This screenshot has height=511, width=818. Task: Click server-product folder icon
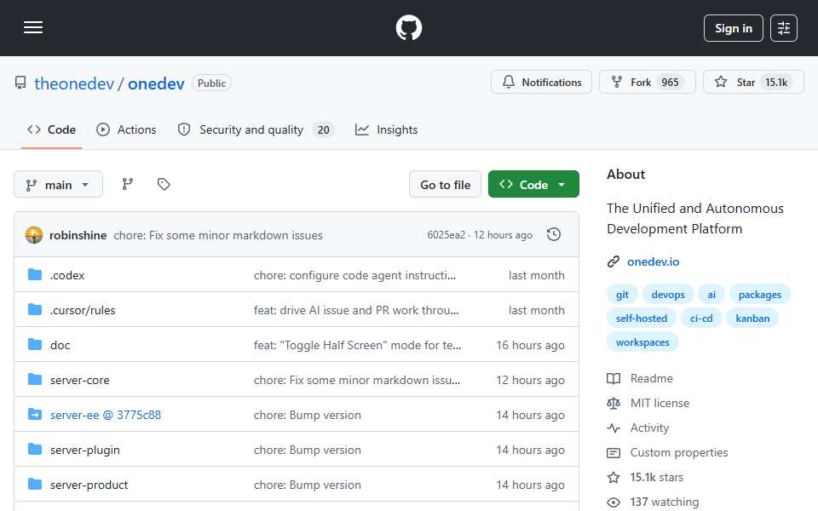click(x=35, y=485)
